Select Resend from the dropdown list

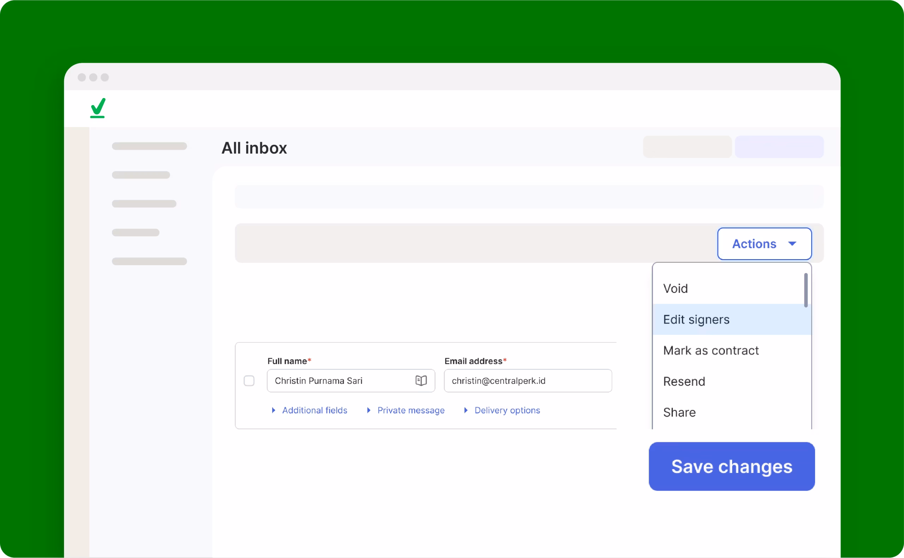point(684,382)
